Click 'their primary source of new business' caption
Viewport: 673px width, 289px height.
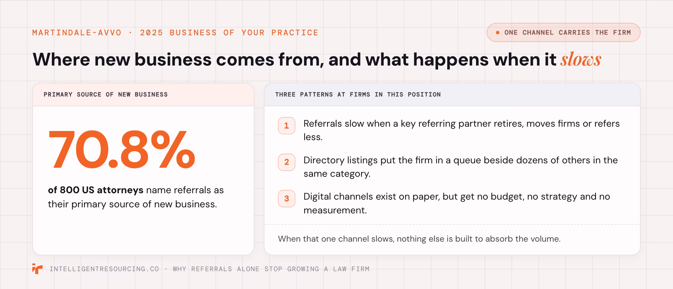tap(132, 204)
